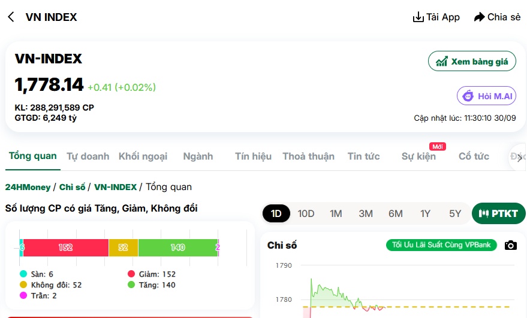Click the Chia sẻ share arrow icon
The image size is (527, 318).
[x=479, y=17]
